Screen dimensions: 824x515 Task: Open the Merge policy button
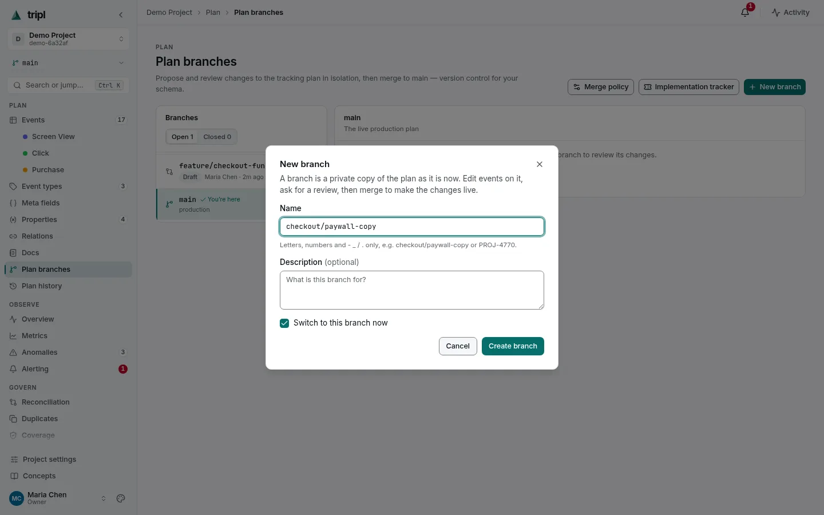(x=601, y=87)
